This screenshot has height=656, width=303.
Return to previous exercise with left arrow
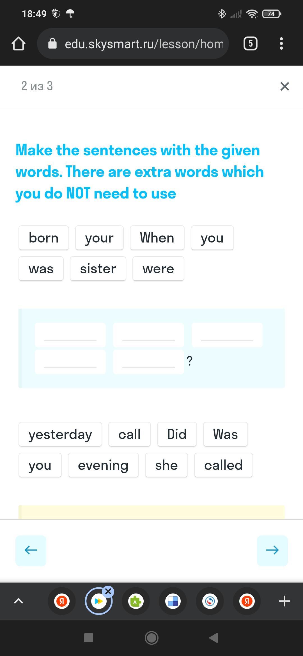(x=31, y=551)
